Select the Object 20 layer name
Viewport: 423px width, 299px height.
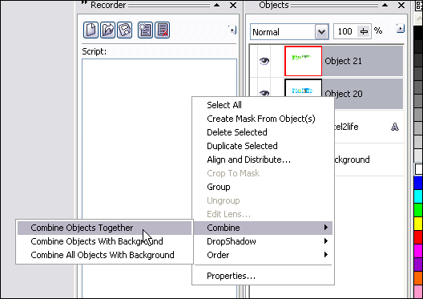pos(344,94)
